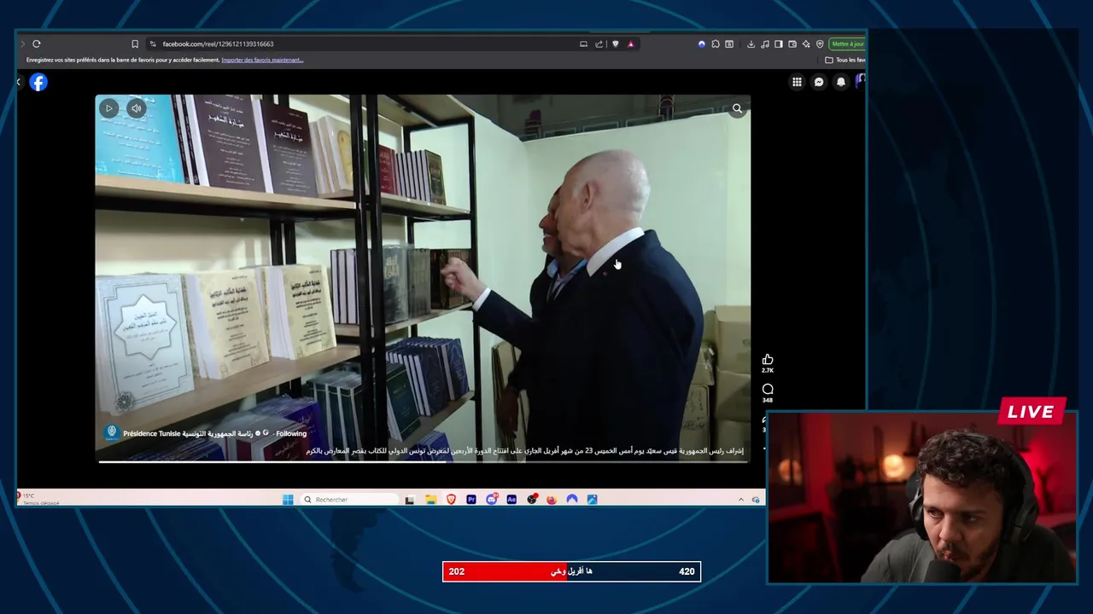
Task: Open site information icon beside the URL
Action: (x=152, y=43)
